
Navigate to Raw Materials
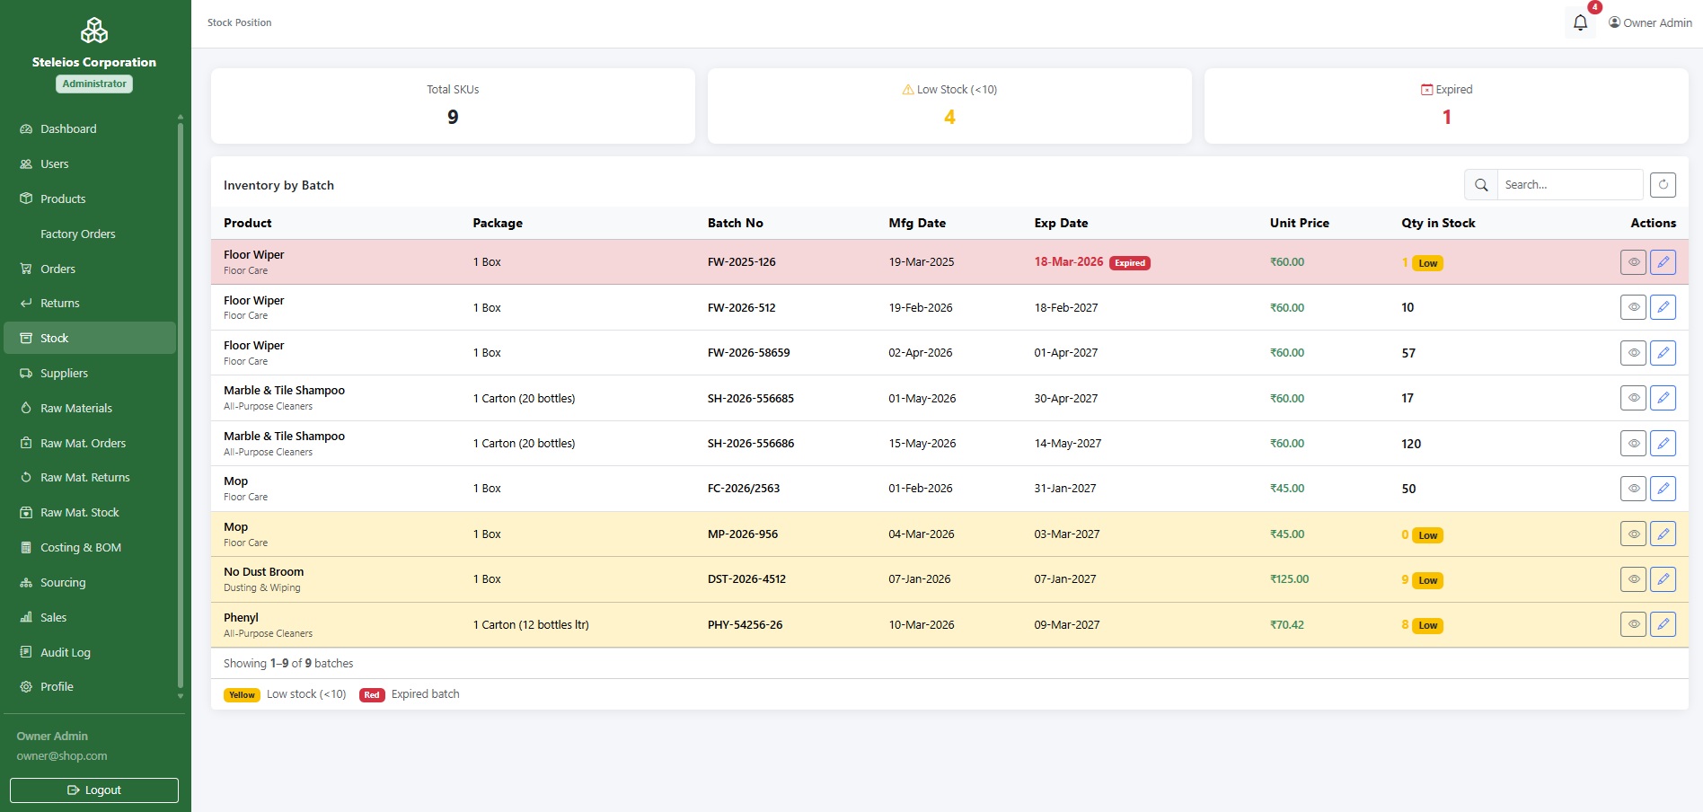[90, 408]
